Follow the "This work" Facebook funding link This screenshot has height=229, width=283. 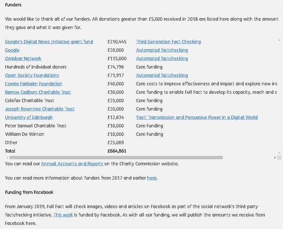[63, 215]
